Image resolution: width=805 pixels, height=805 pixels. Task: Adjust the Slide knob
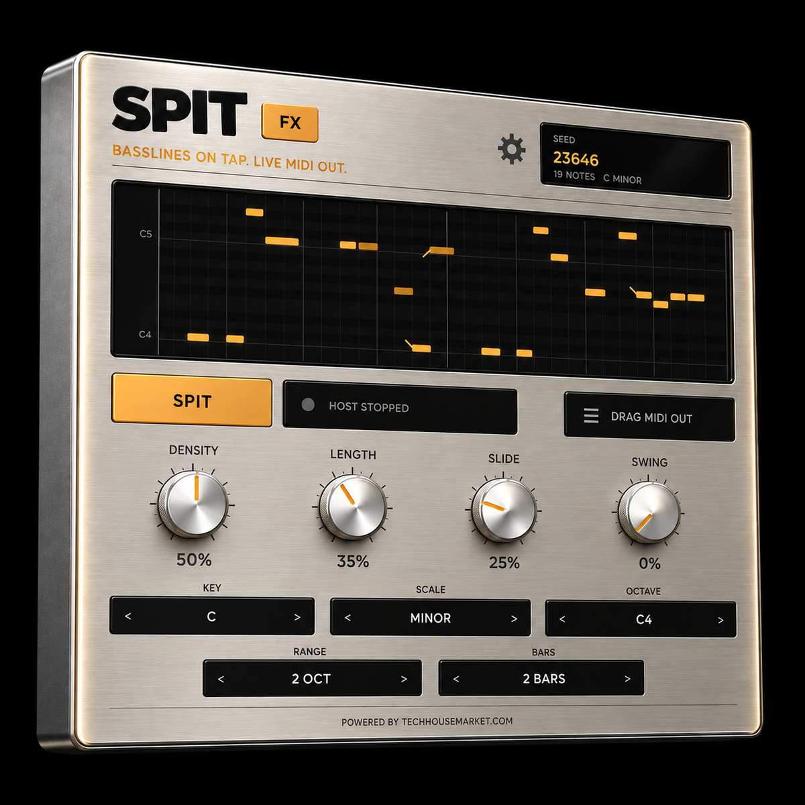click(503, 510)
